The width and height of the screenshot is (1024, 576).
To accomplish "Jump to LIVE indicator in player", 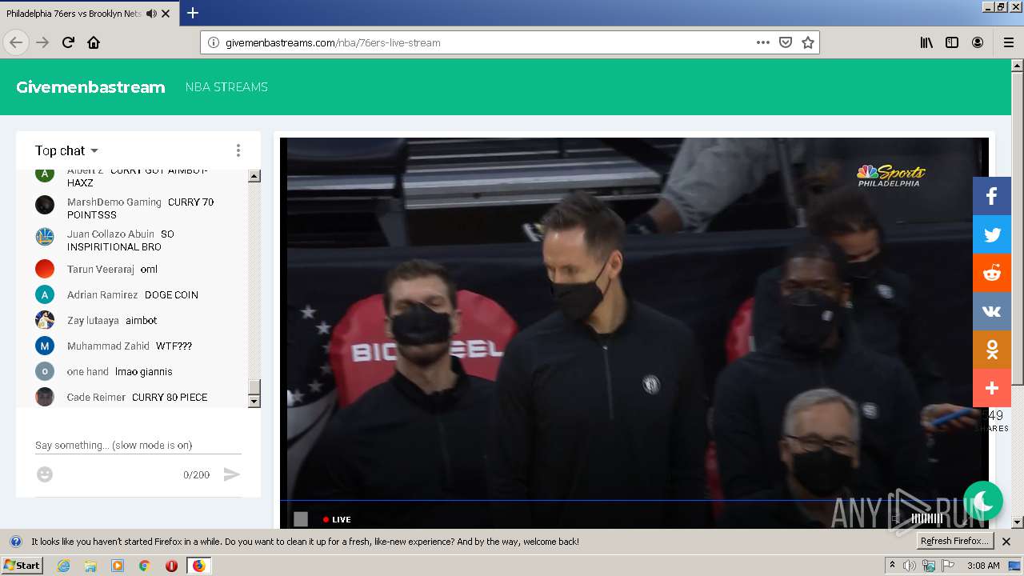I will point(337,519).
